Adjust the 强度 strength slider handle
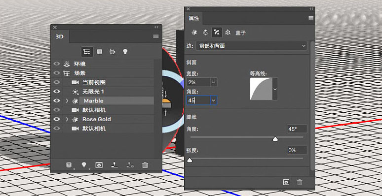 [x=190, y=160]
